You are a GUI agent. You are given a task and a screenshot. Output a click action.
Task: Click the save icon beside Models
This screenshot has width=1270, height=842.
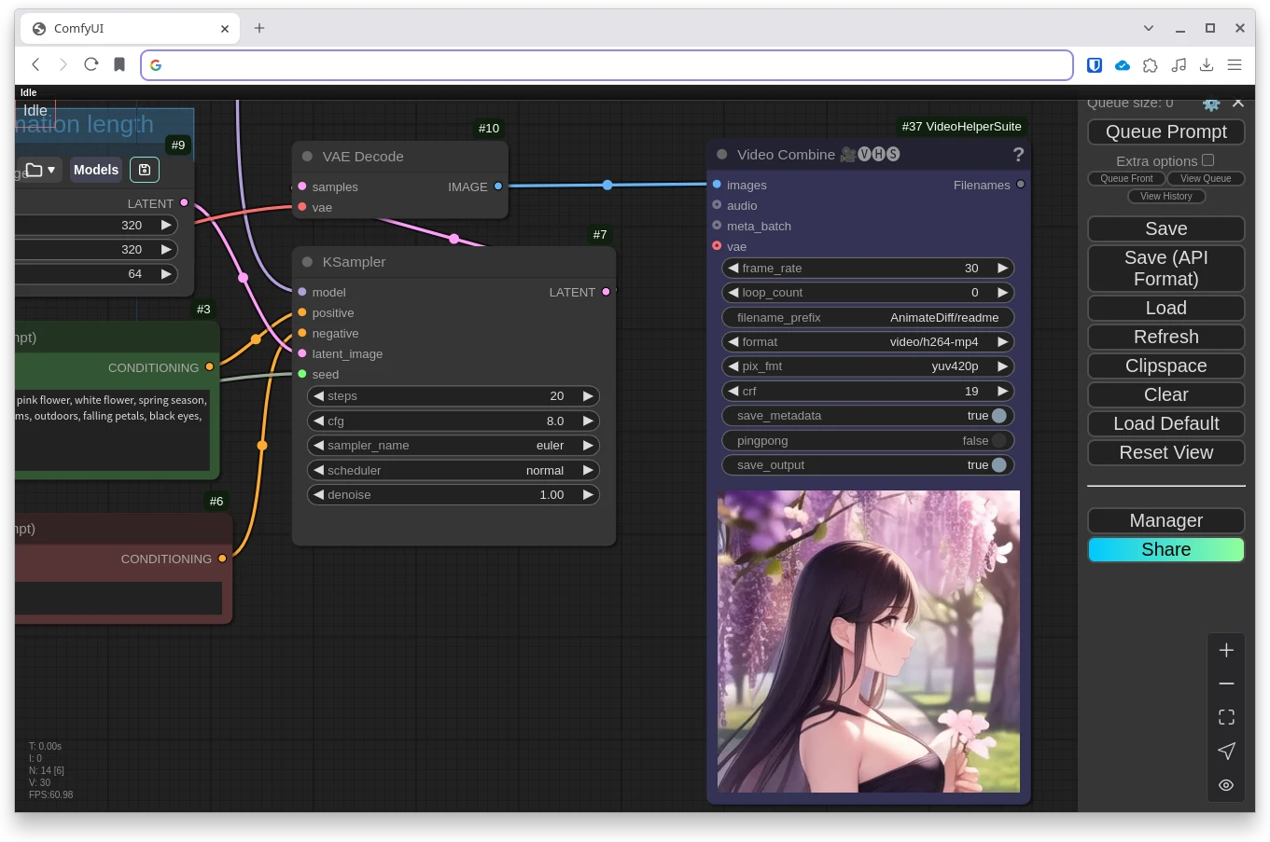(x=145, y=170)
